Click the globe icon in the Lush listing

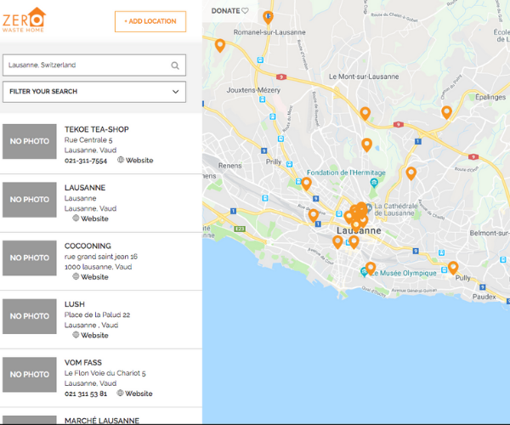[76, 335]
